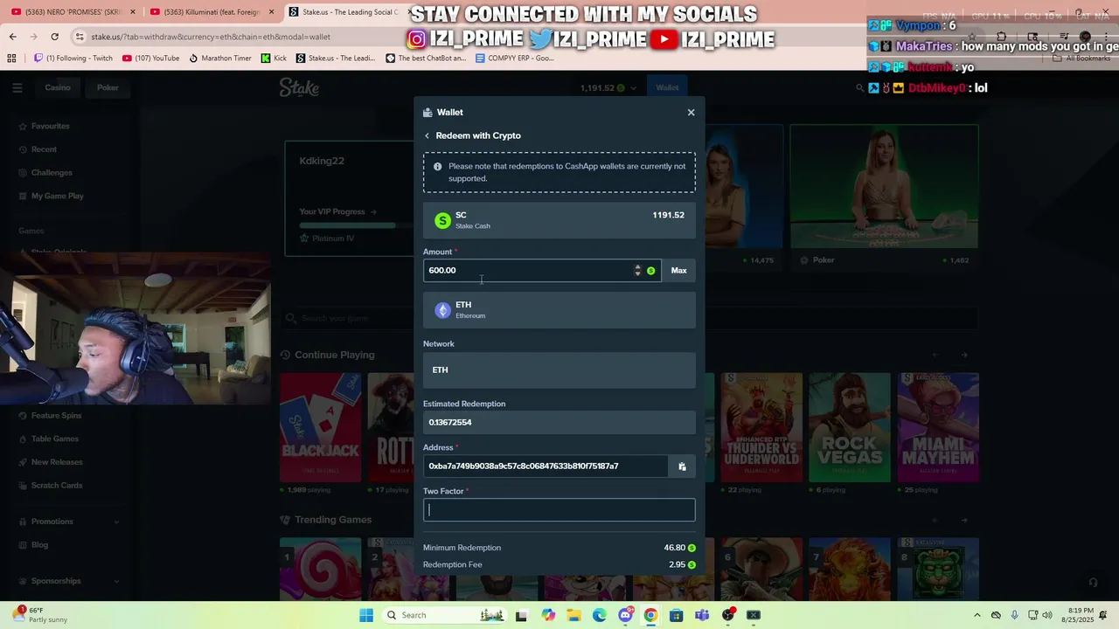Open the Kick bookmark
1119x629 pixels.
[274, 59]
